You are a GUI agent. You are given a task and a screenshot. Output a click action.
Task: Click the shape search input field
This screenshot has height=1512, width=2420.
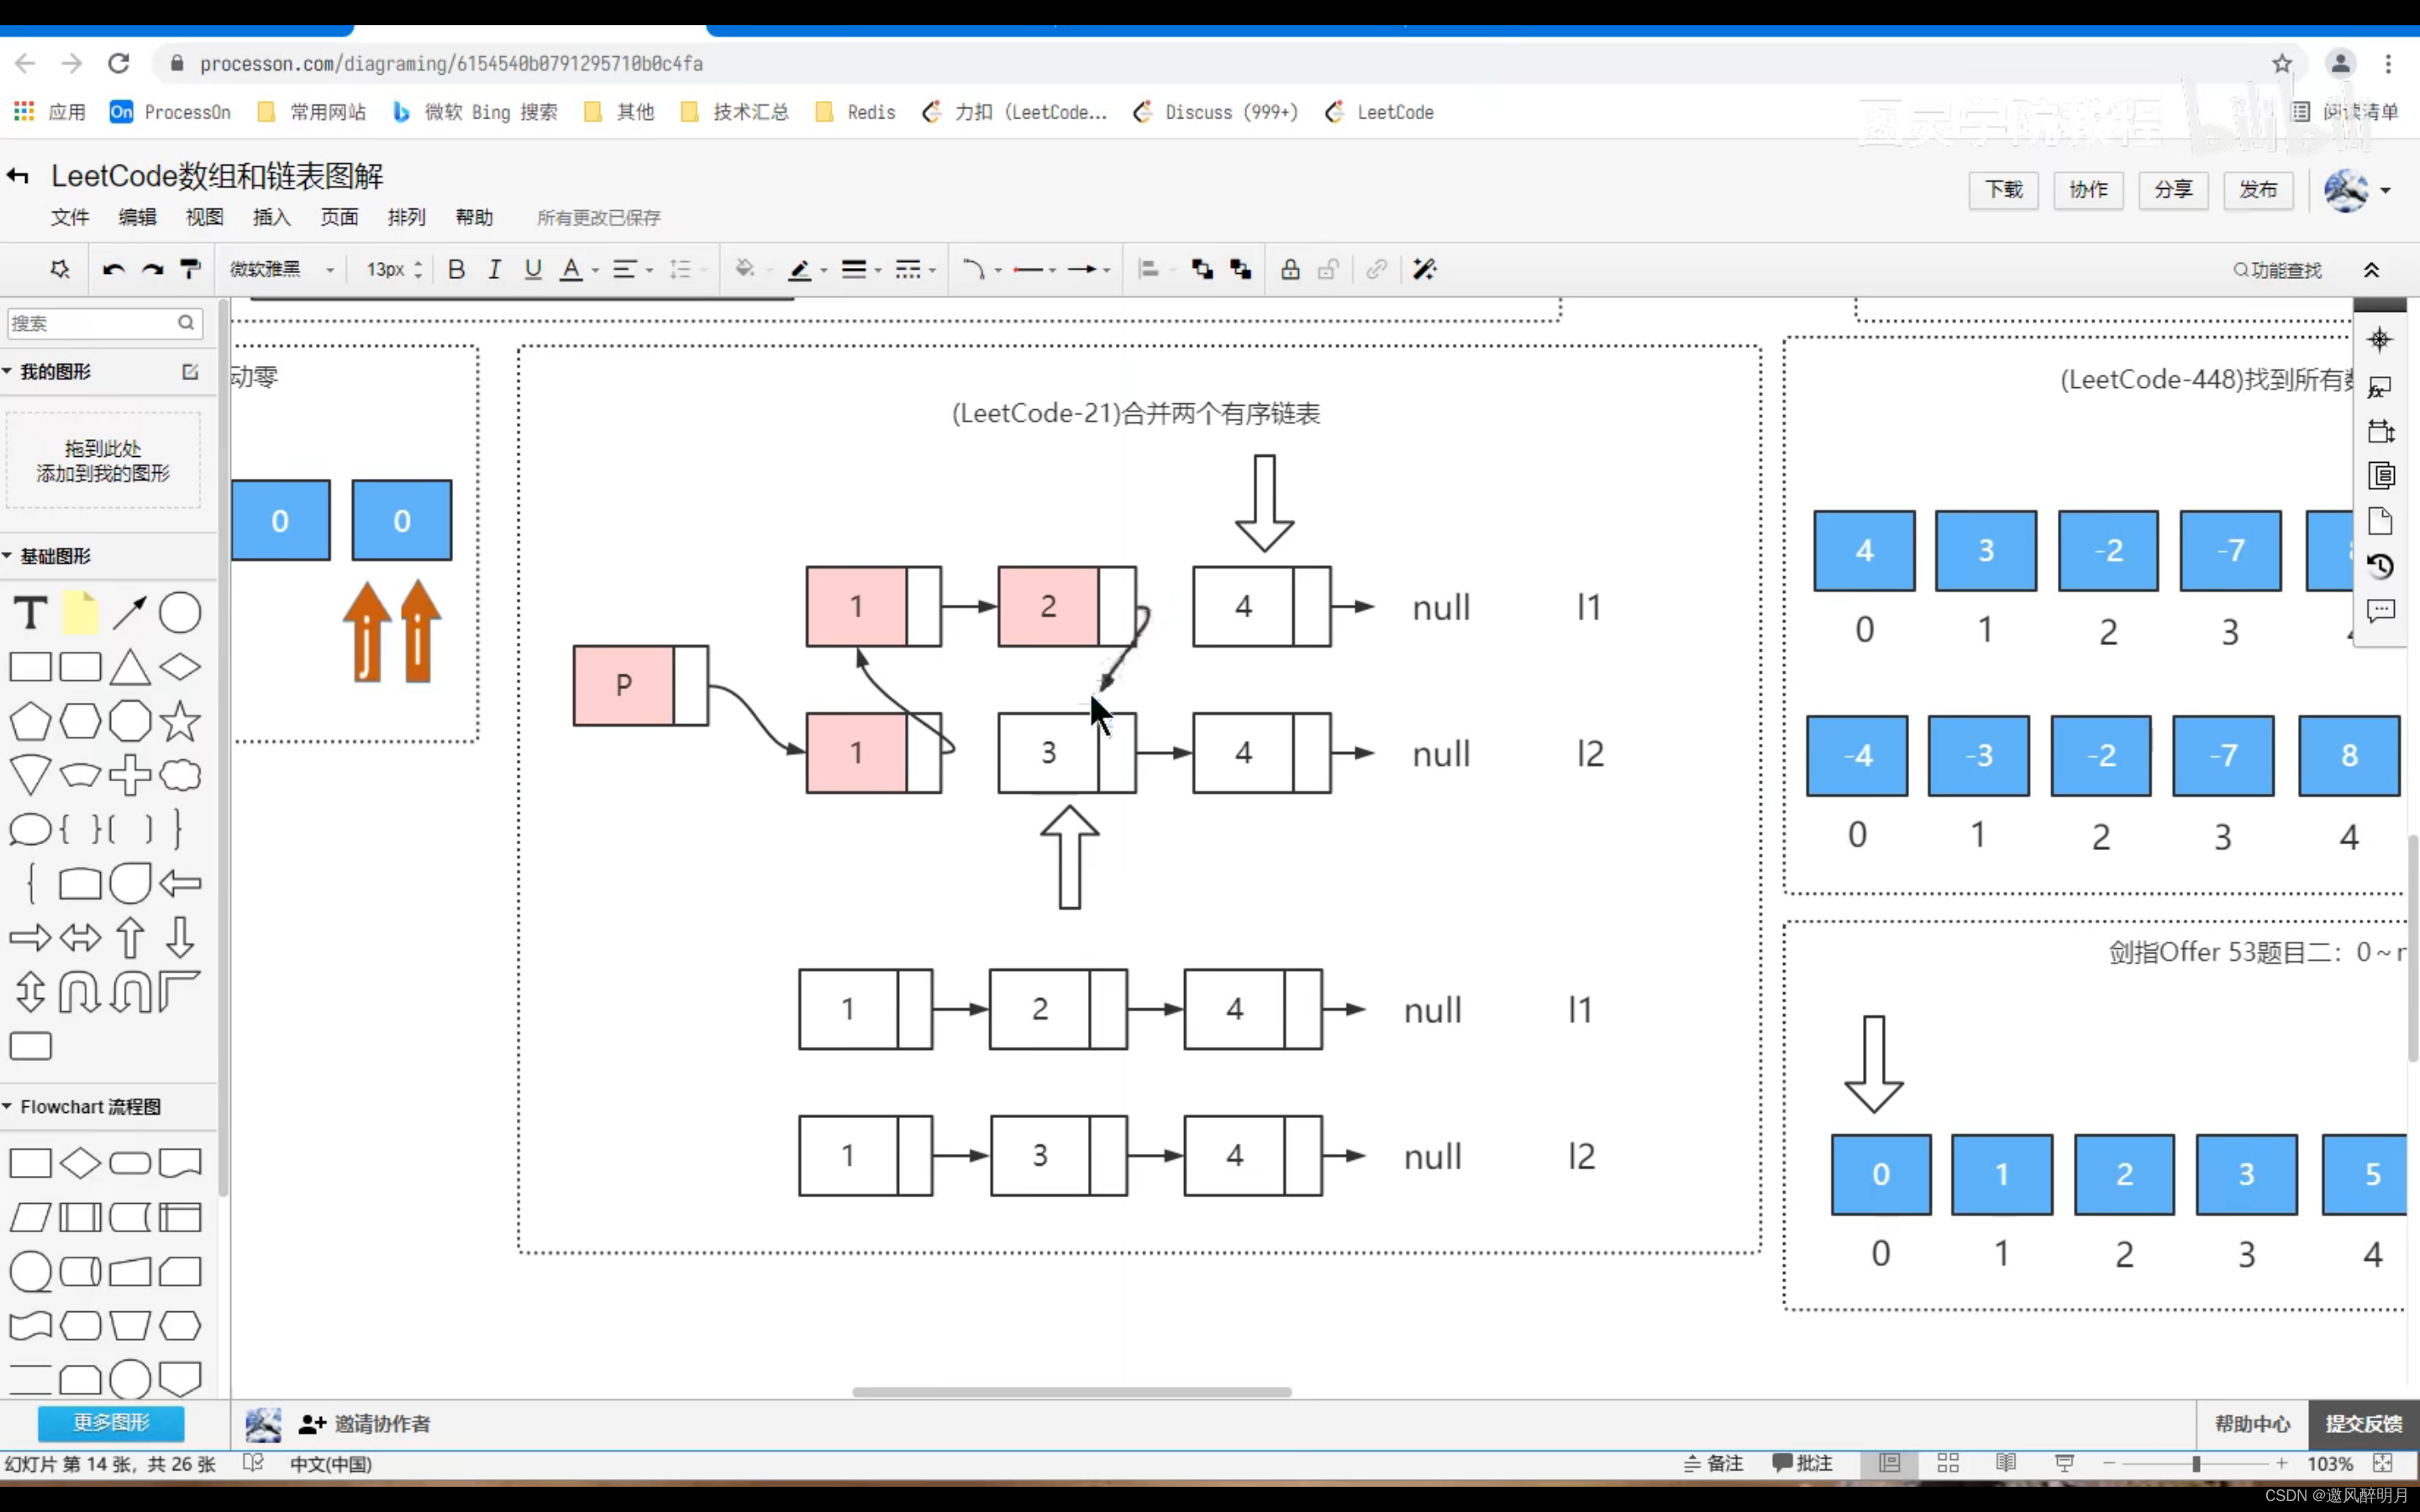(90, 323)
